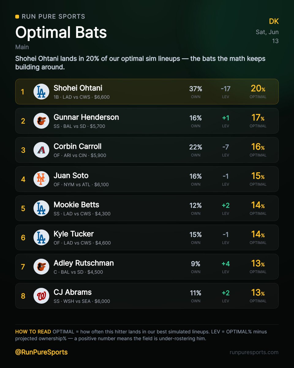The image size is (294, 368).
Task: Click the yellow square next to Run Pure Sports
Action: click(17, 17)
